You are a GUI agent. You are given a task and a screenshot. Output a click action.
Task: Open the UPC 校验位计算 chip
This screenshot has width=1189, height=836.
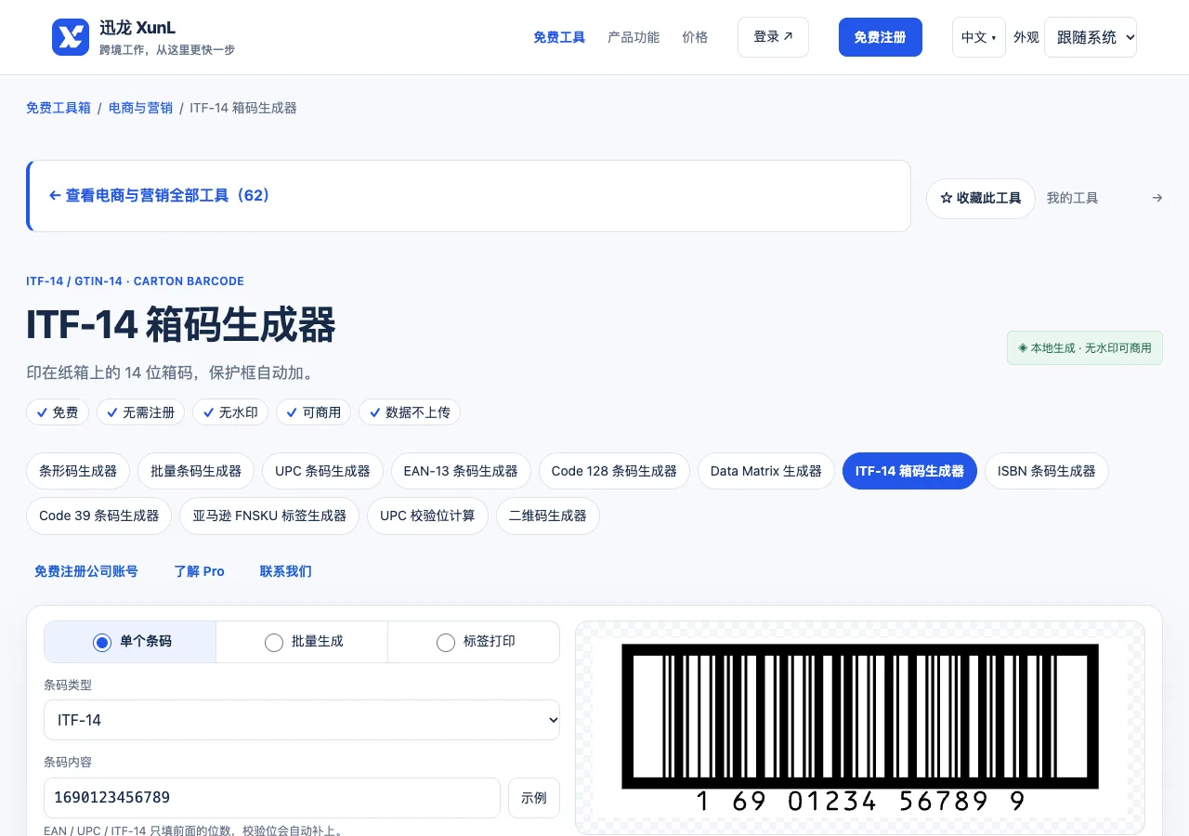[427, 516]
